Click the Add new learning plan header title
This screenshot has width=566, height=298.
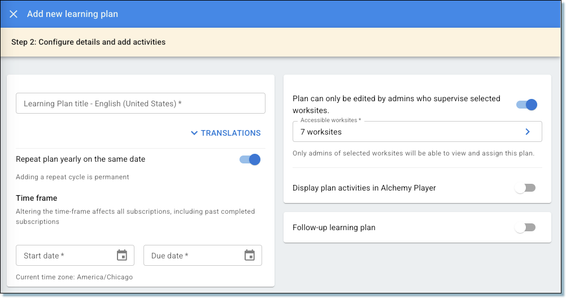[x=72, y=14]
